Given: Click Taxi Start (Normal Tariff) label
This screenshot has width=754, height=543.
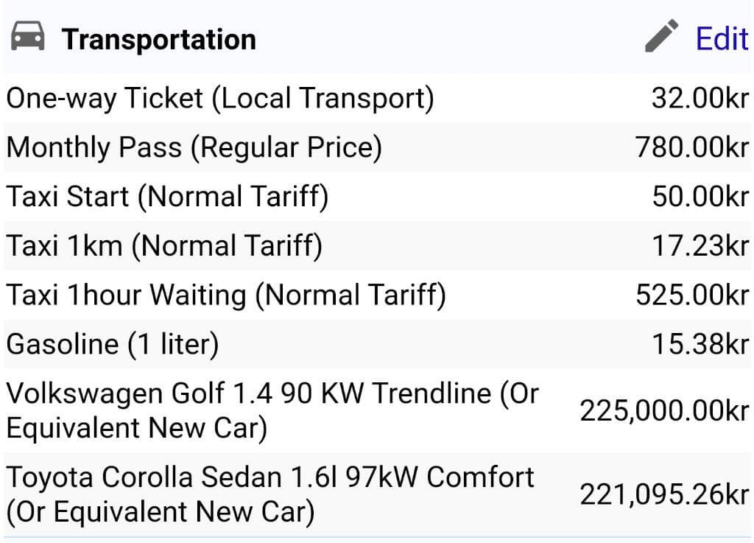Looking at the screenshot, I should pyautogui.click(x=167, y=197).
